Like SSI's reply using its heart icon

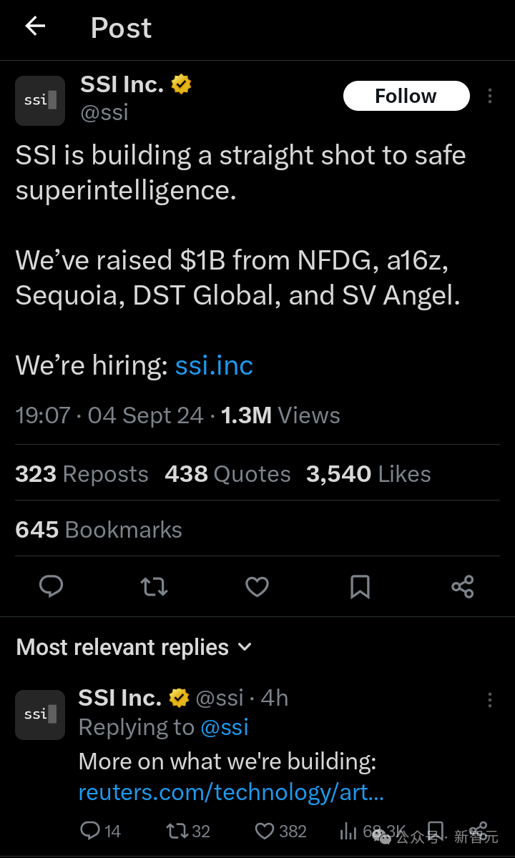(264, 831)
